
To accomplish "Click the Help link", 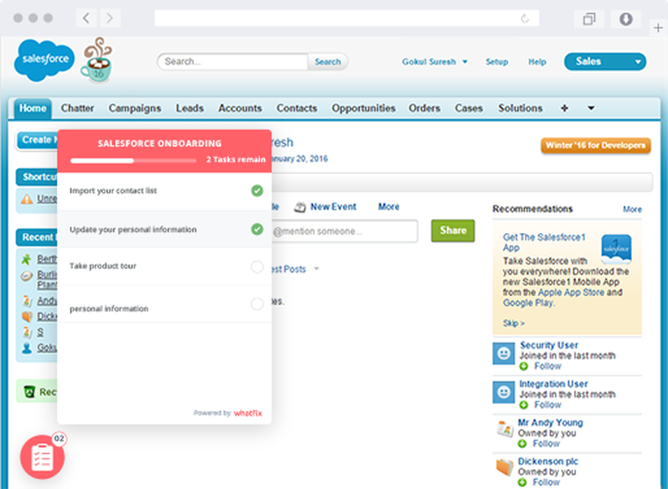I will (x=537, y=62).
